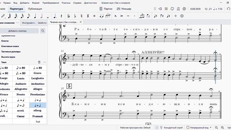This screenshot has width=231, height=130.
Task: Switch to voice 3
Action: (x=169, y=16)
